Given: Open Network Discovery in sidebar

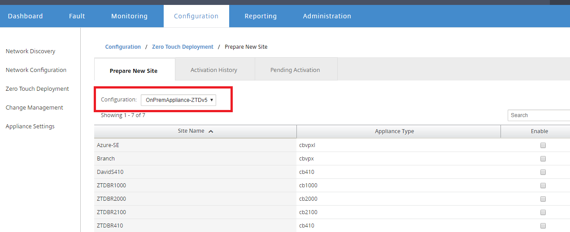Looking at the screenshot, I should 30,51.
